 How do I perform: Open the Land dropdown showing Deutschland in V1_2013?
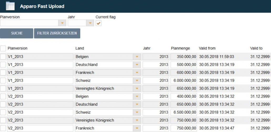point(137,65)
